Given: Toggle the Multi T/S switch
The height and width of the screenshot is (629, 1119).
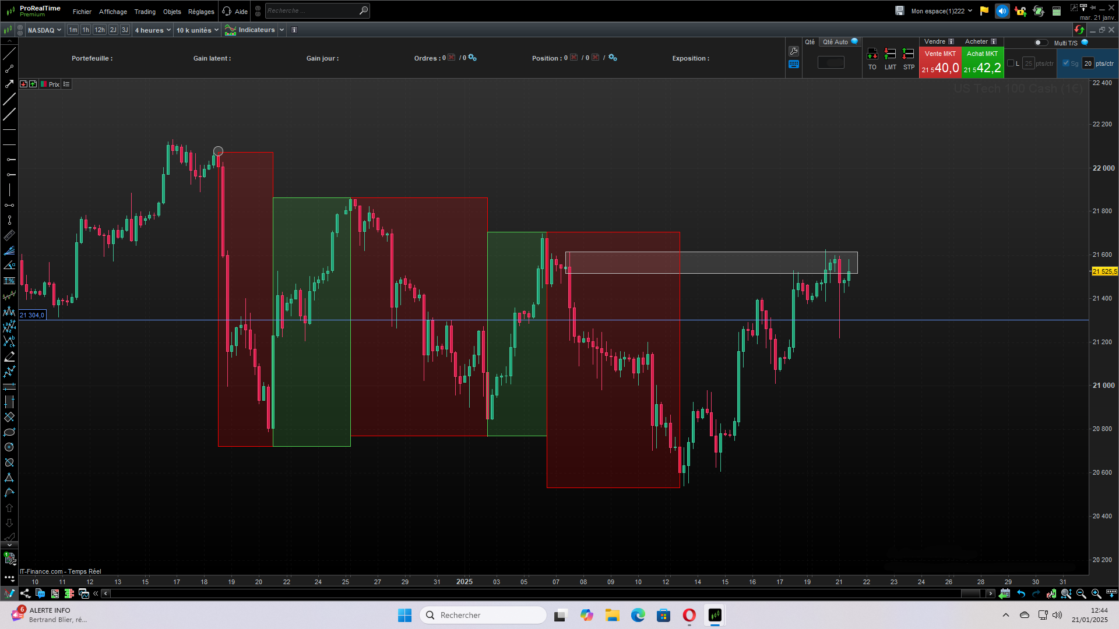Looking at the screenshot, I should click(1040, 43).
